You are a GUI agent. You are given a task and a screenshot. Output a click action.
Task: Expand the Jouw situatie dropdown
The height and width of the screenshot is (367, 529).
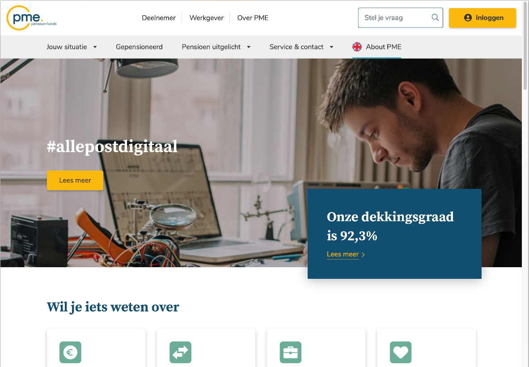coord(72,47)
